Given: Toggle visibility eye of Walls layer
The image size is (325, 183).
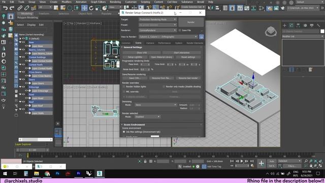Looking at the screenshot, I should 23,109.
